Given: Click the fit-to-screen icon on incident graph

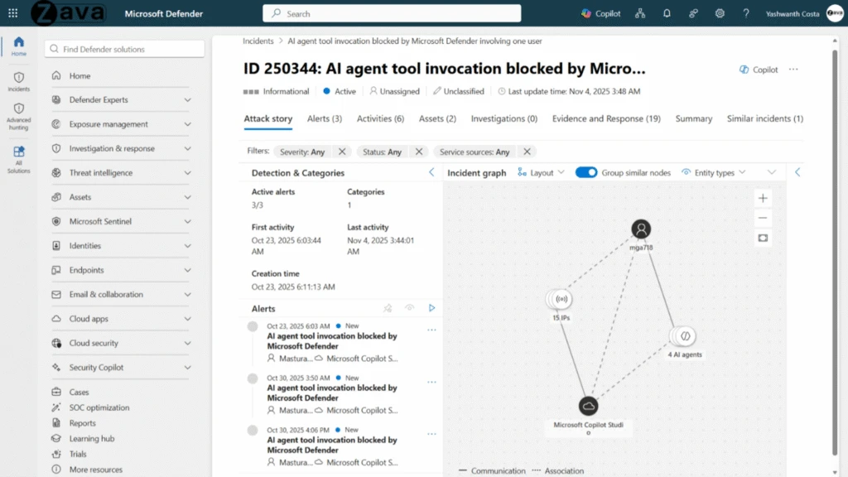Looking at the screenshot, I should pos(763,238).
